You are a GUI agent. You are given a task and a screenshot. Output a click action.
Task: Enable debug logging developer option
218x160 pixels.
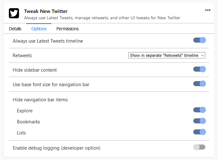tap(200, 147)
